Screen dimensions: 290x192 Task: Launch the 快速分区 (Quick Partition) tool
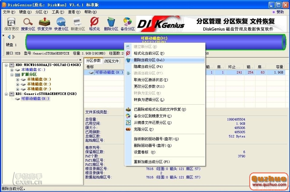[61, 22]
